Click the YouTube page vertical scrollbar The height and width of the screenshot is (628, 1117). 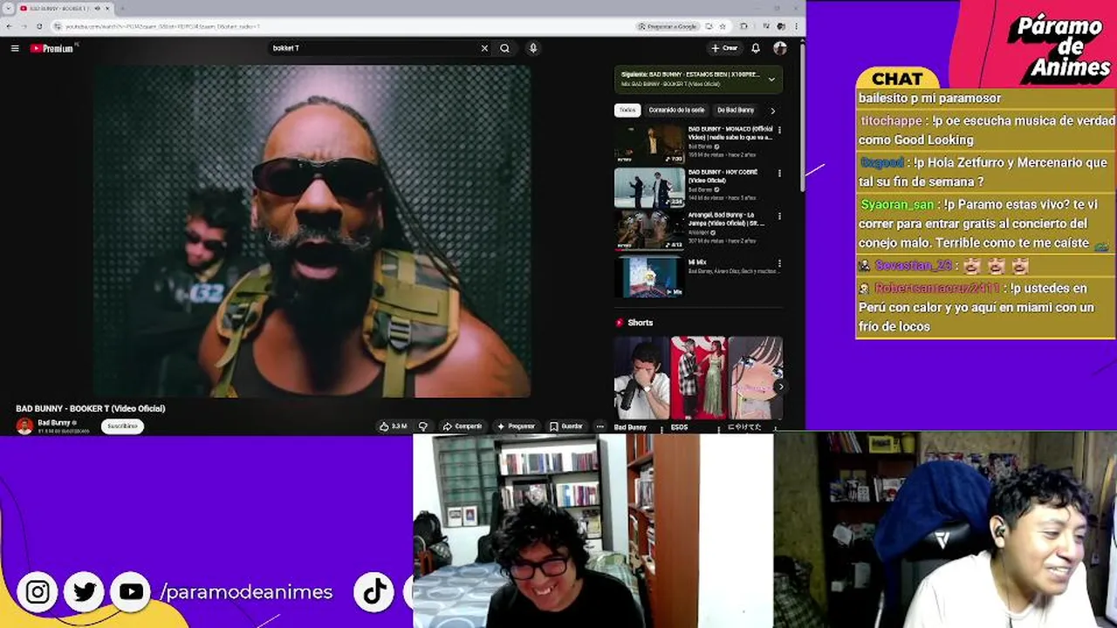(801, 118)
